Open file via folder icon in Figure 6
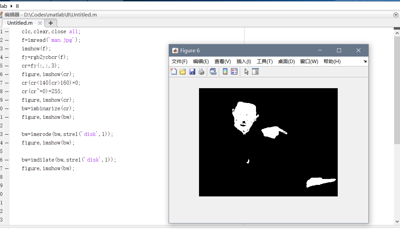The image size is (400, 229). point(183,71)
